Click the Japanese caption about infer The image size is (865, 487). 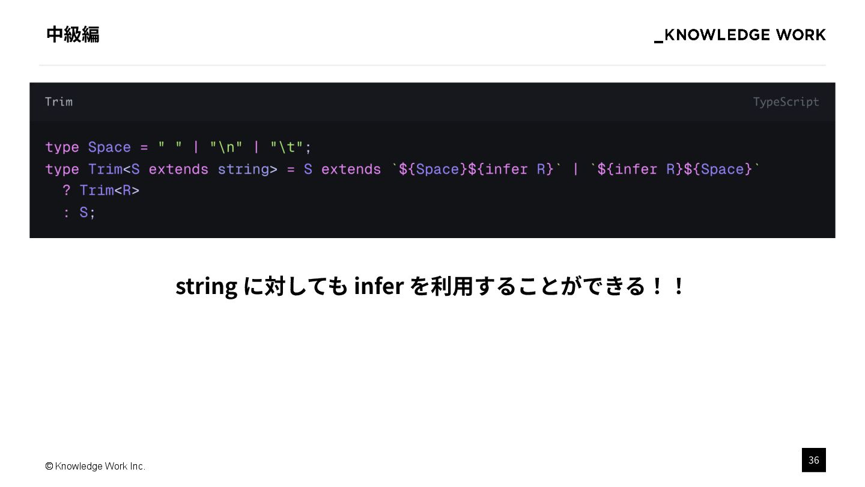click(x=430, y=286)
